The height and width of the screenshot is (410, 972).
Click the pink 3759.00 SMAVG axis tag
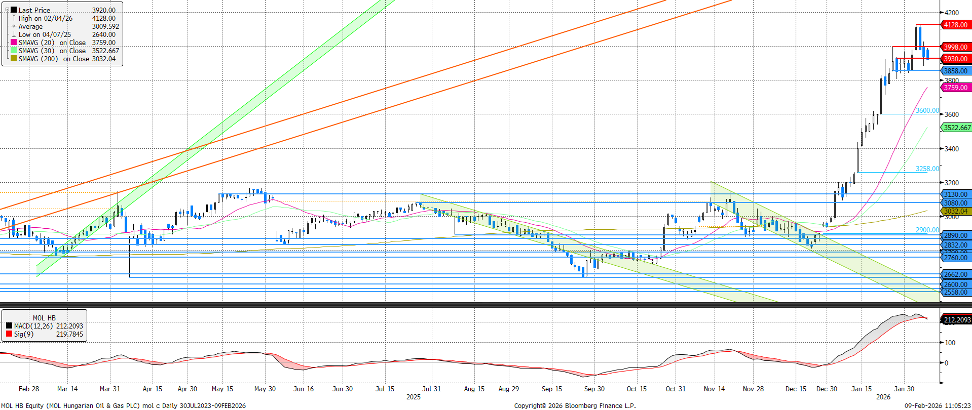pos(955,88)
